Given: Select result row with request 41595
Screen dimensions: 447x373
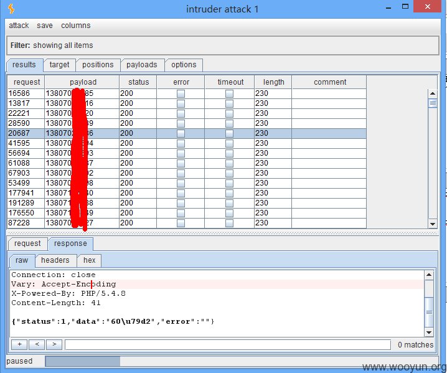Looking at the screenshot, I should [187, 143].
